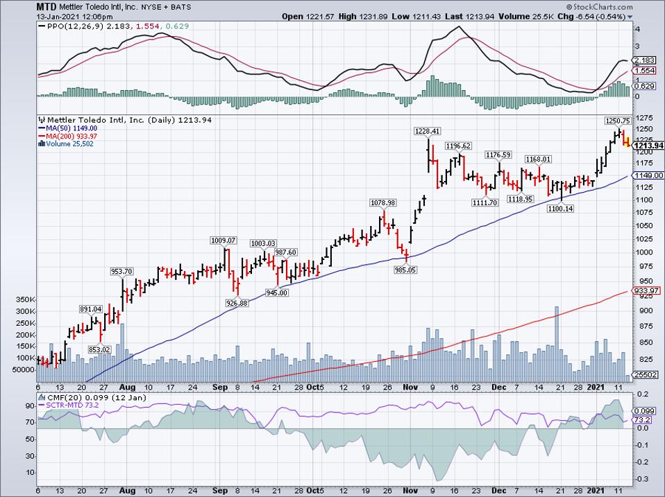The width and height of the screenshot is (665, 497).
Task: Click the 1250.75 peak price label
Action: [x=618, y=121]
